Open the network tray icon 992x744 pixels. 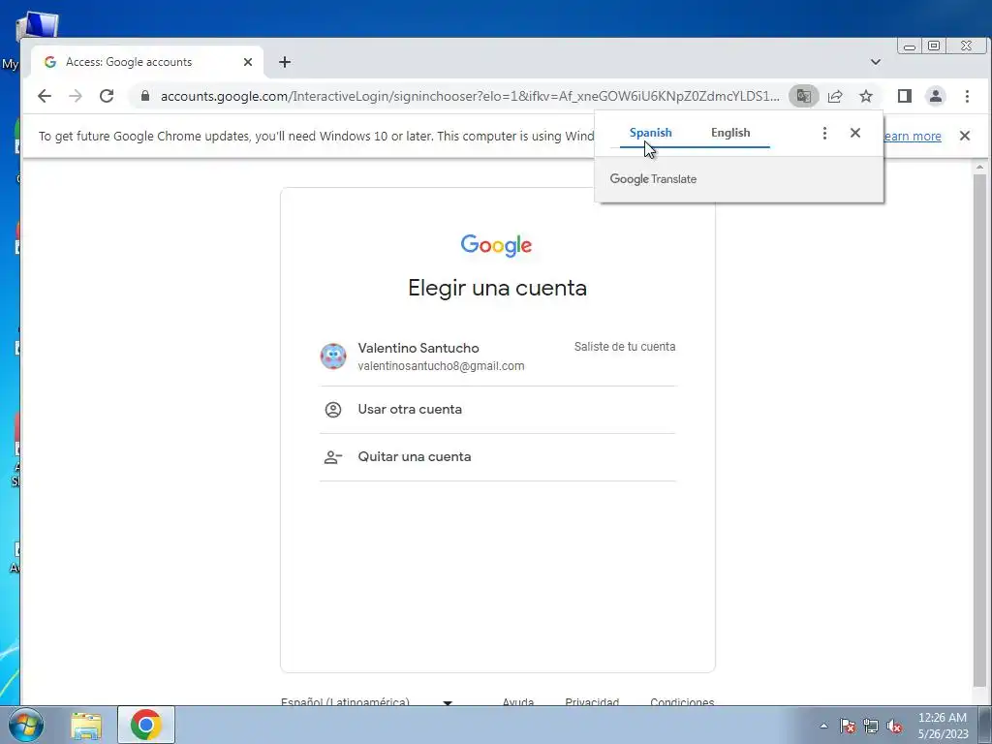[871, 727]
